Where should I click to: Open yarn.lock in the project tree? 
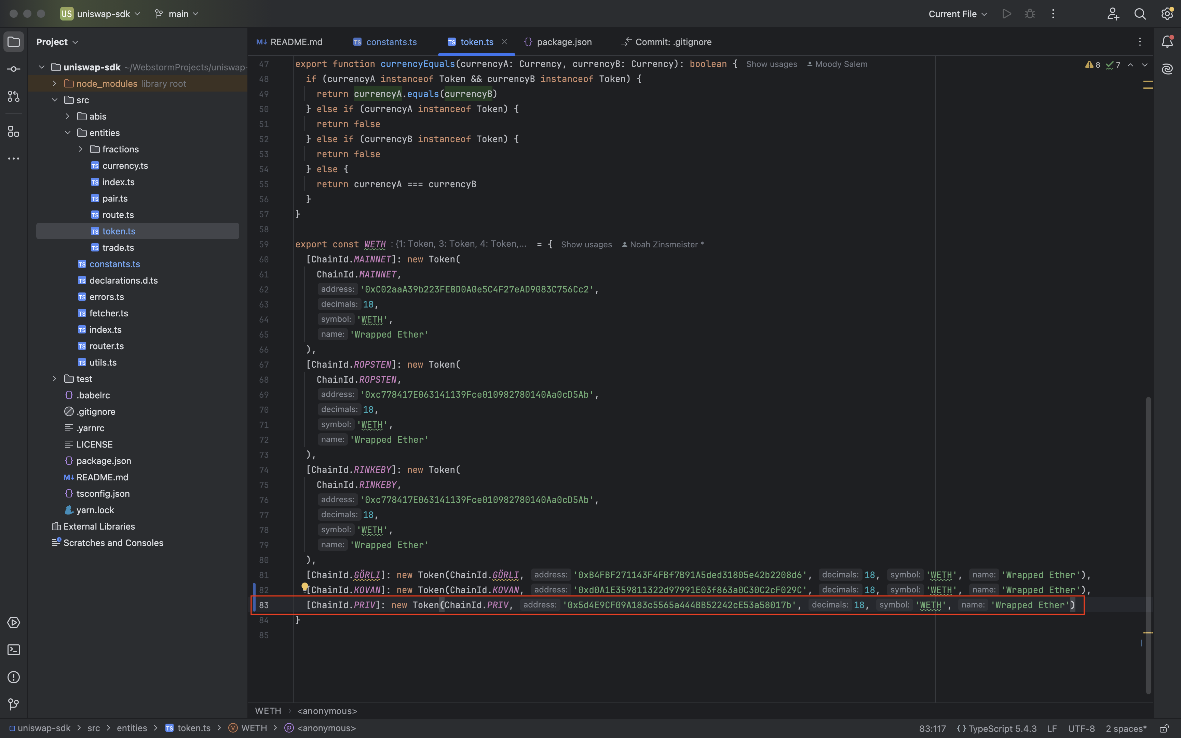[x=95, y=510]
